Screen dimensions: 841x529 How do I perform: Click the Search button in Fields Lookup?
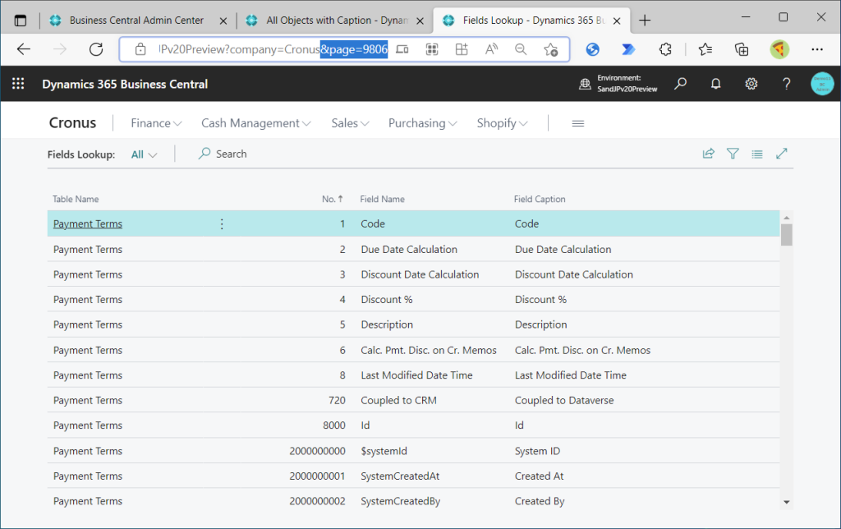pyautogui.click(x=223, y=154)
